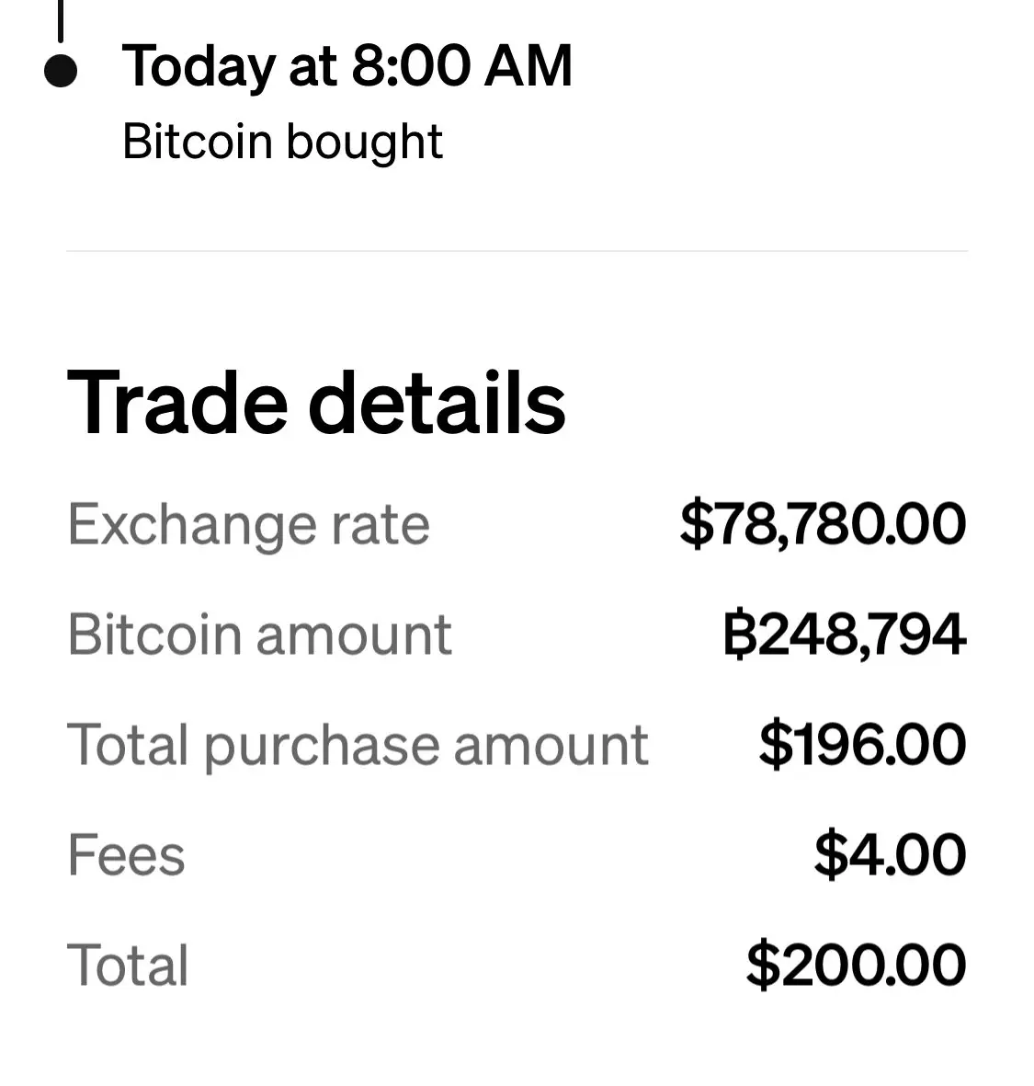
Task: Tap the word details in heading
Action: pyautogui.click(x=437, y=403)
